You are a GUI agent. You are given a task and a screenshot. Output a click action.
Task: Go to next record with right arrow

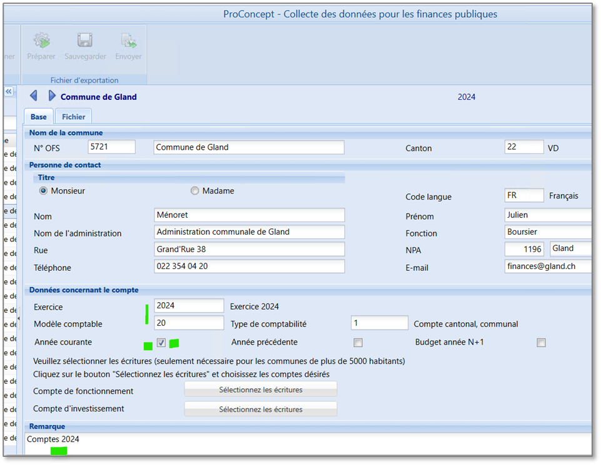pyautogui.click(x=52, y=95)
